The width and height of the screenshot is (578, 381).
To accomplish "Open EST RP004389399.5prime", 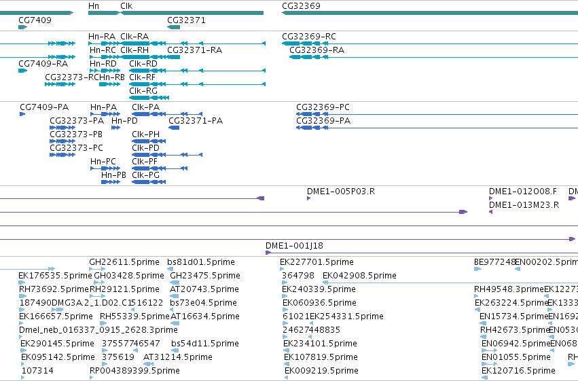I will [x=134, y=371].
